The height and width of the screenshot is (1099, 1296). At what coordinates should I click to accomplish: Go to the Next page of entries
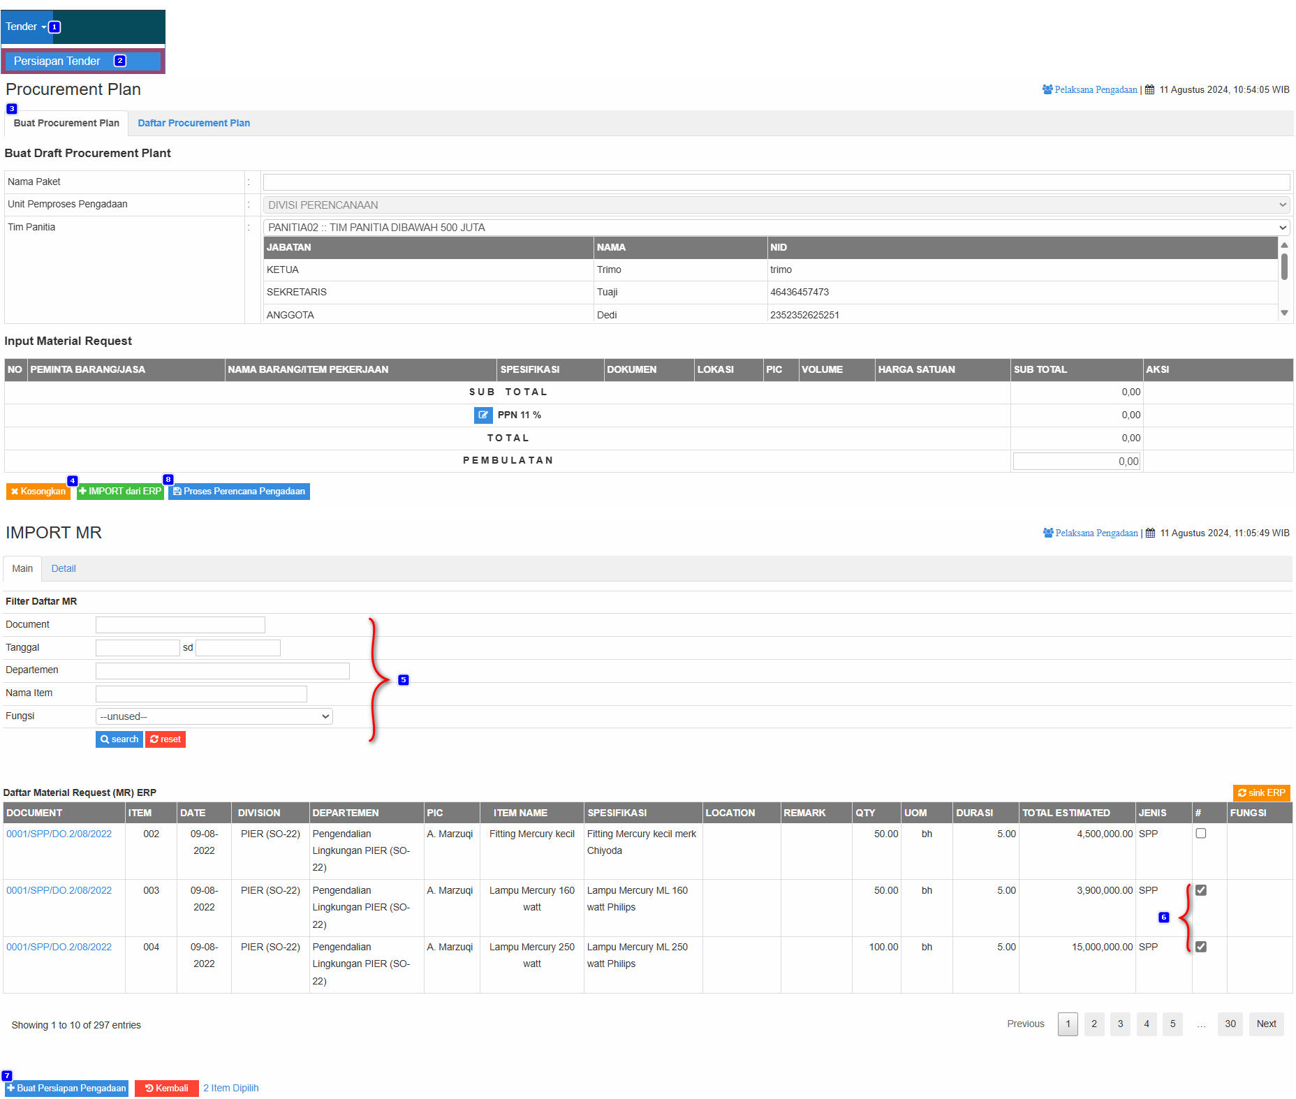(x=1265, y=1024)
